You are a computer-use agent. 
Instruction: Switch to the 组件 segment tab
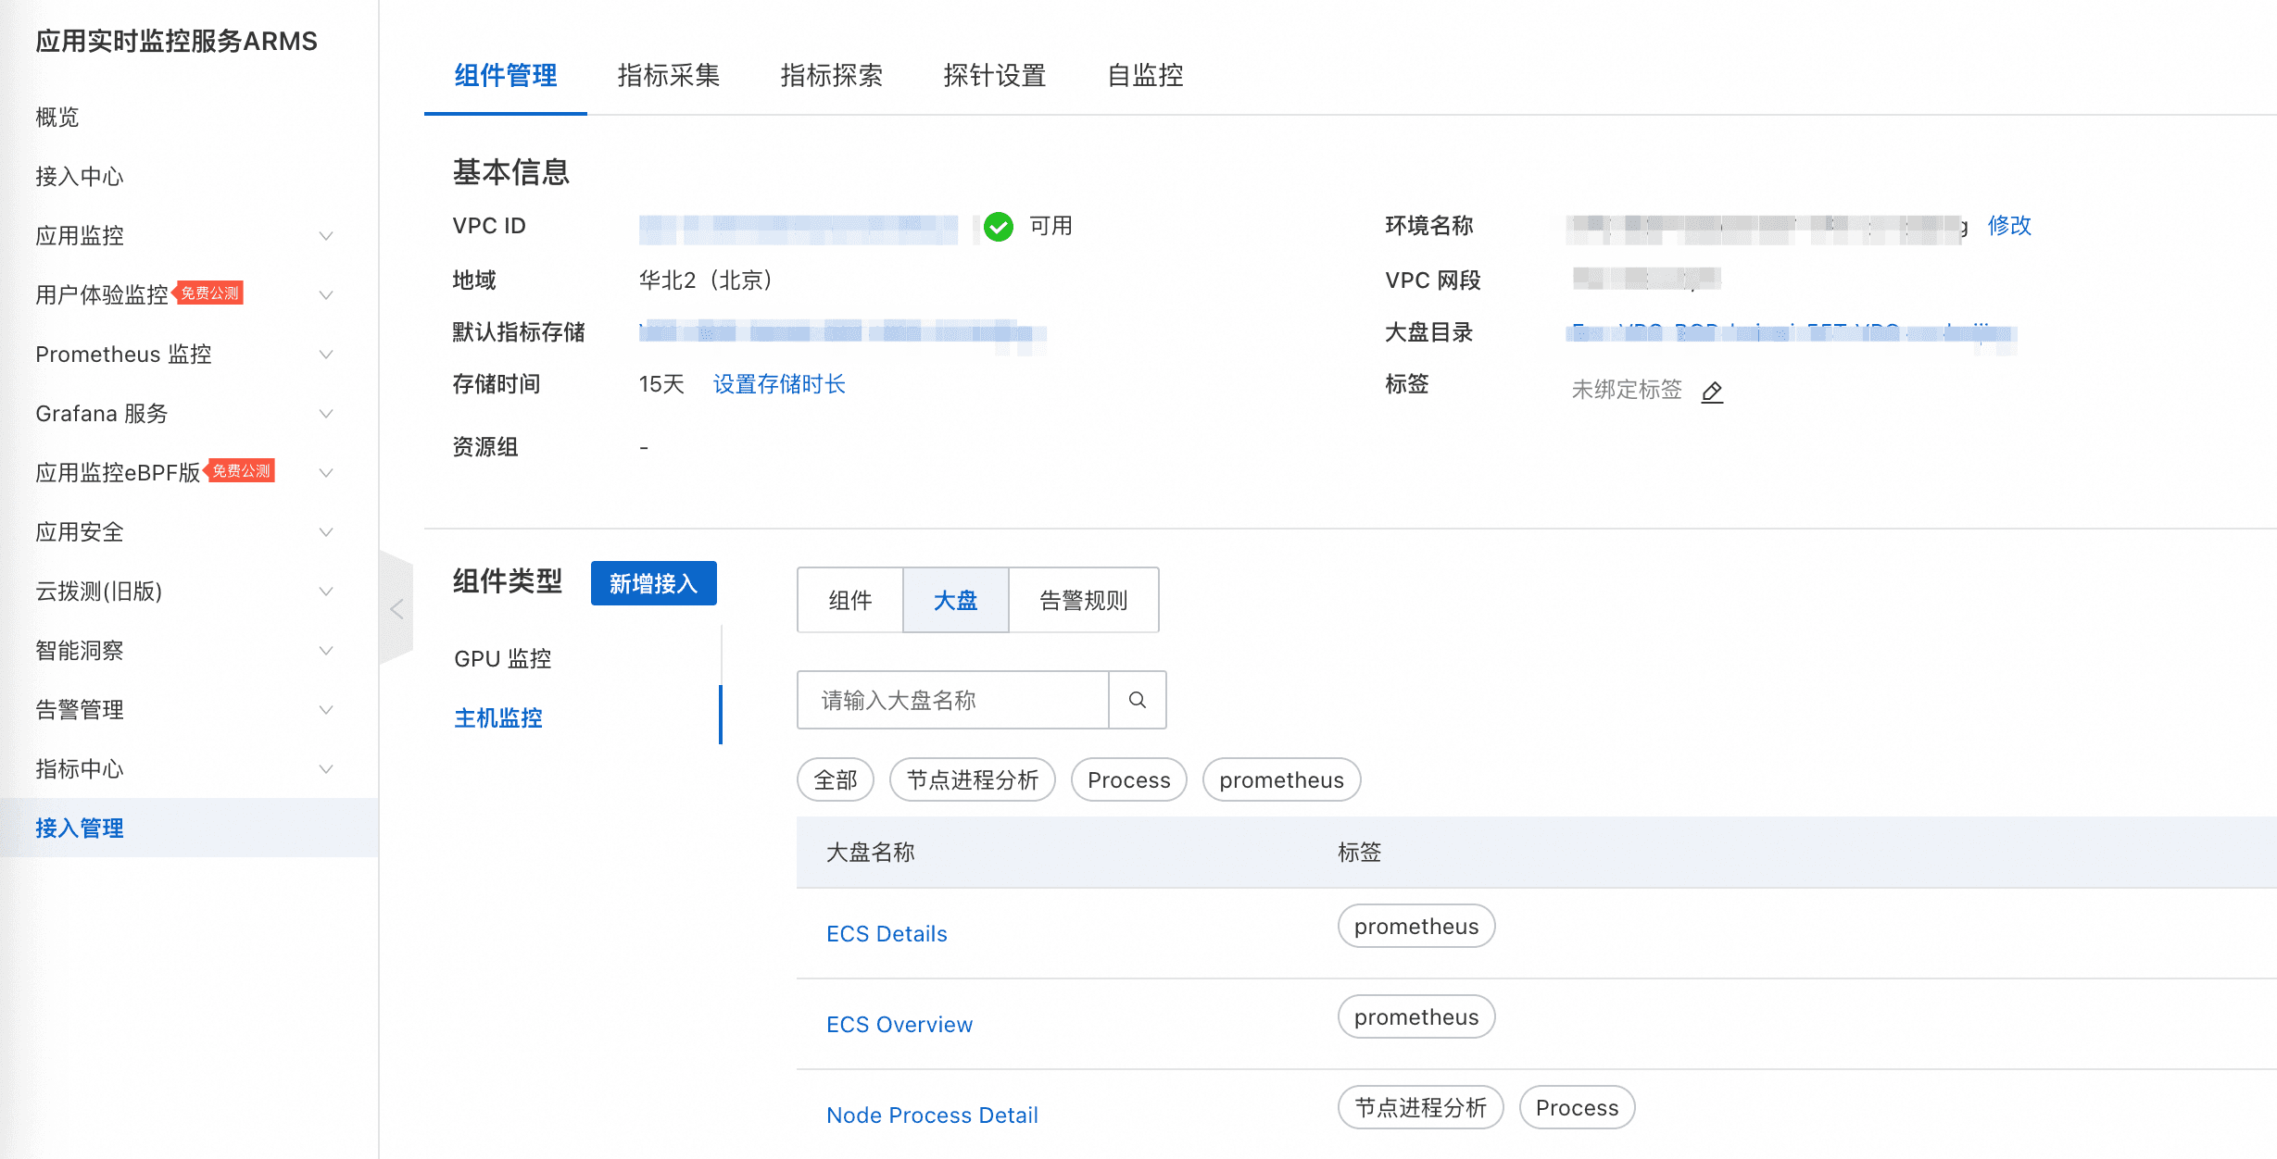point(849,600)
